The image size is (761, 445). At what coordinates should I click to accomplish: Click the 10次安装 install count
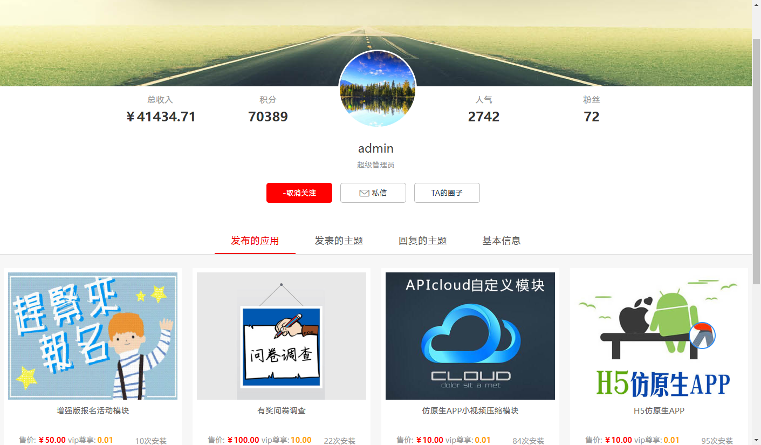[151, 441]
